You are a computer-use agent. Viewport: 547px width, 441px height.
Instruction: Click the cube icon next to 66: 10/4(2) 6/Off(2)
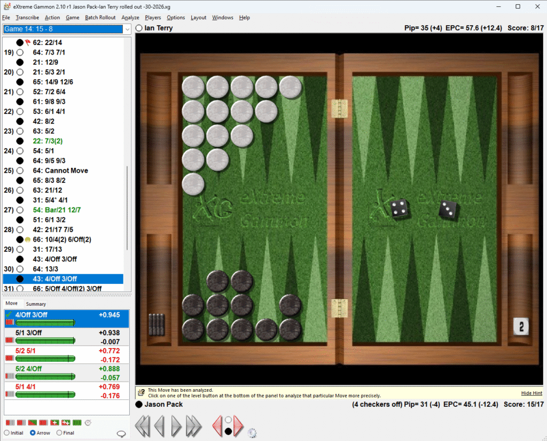click(28, 239)
